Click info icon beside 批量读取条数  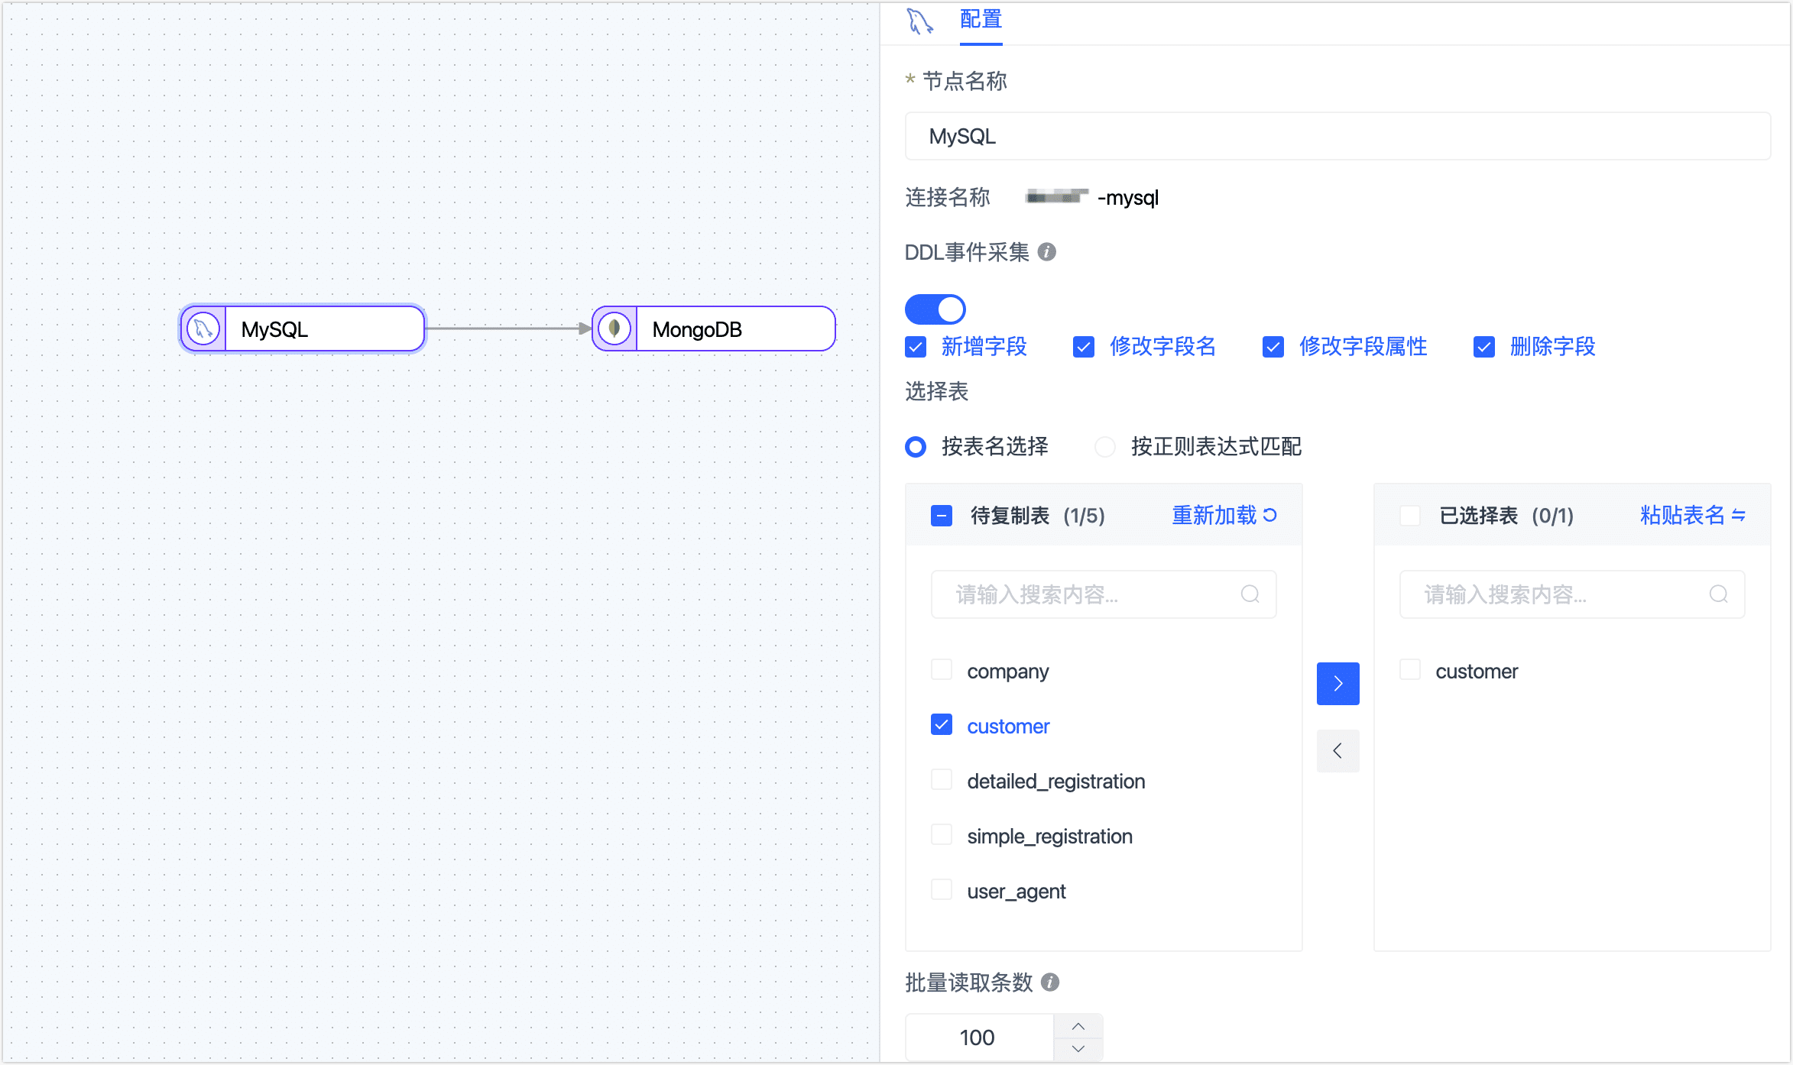coord(1050,982)
